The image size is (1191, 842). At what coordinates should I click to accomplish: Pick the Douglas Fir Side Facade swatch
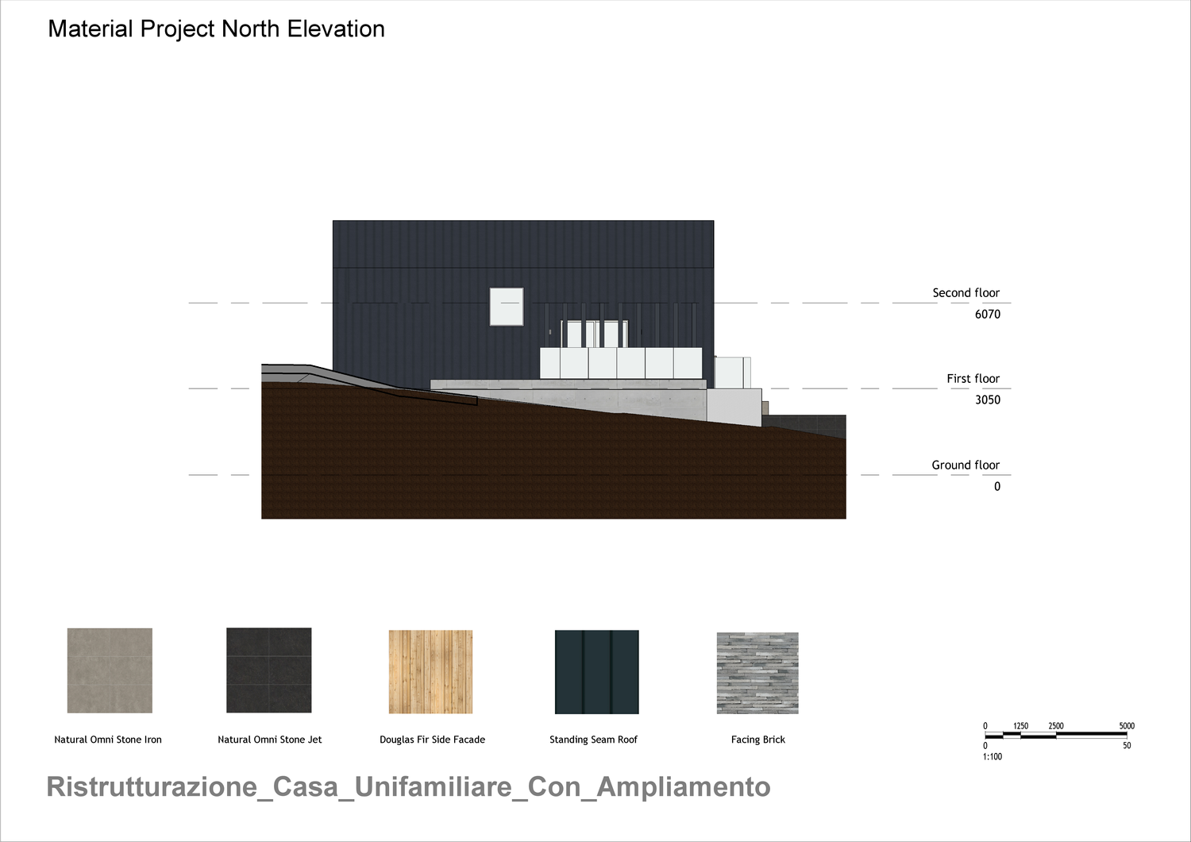430,672
